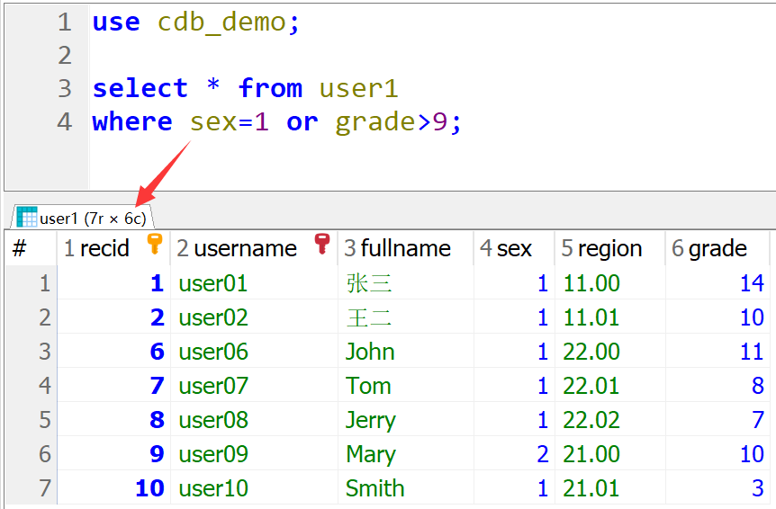
Task: Click the 'grade>9' condition in the query
Action: pos(392,121)
